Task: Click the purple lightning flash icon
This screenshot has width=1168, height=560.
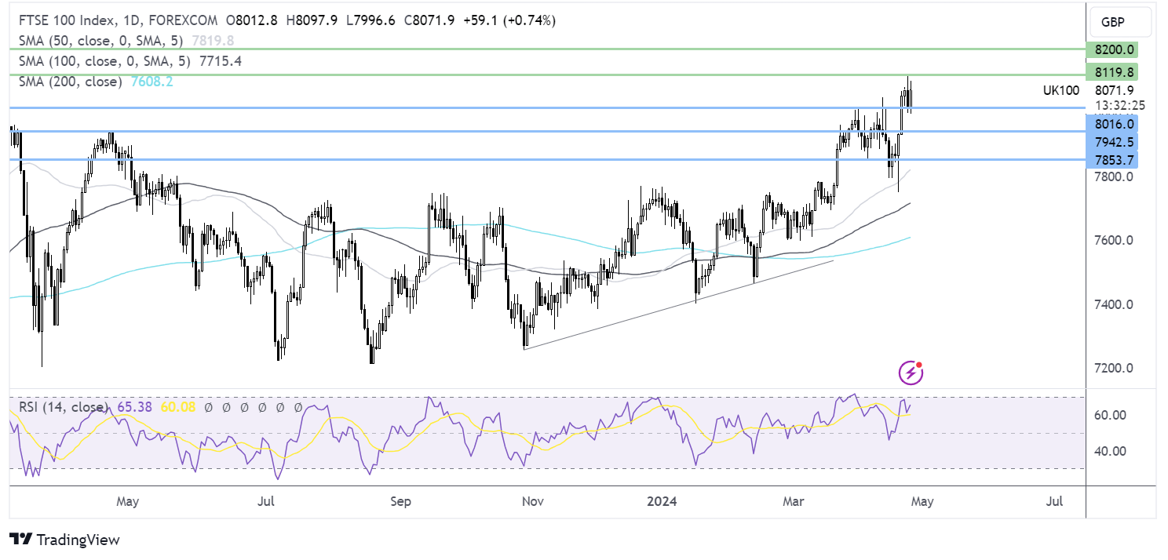Action: tap(911, 373)
